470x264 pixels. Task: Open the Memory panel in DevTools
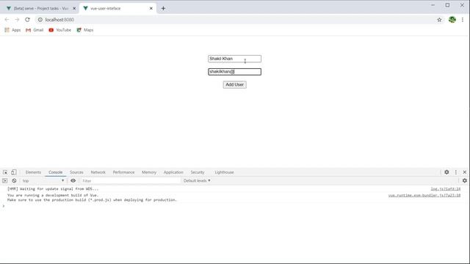point(149,172)
